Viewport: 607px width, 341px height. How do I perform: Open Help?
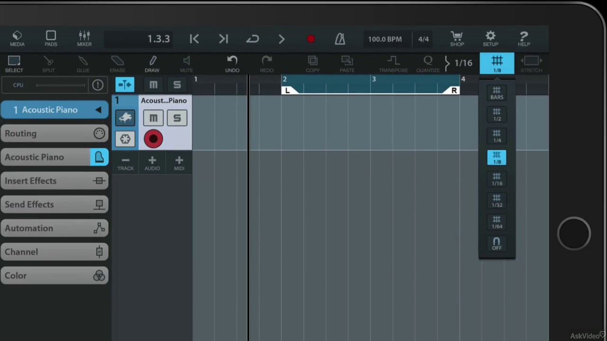(x=524, y=39)
